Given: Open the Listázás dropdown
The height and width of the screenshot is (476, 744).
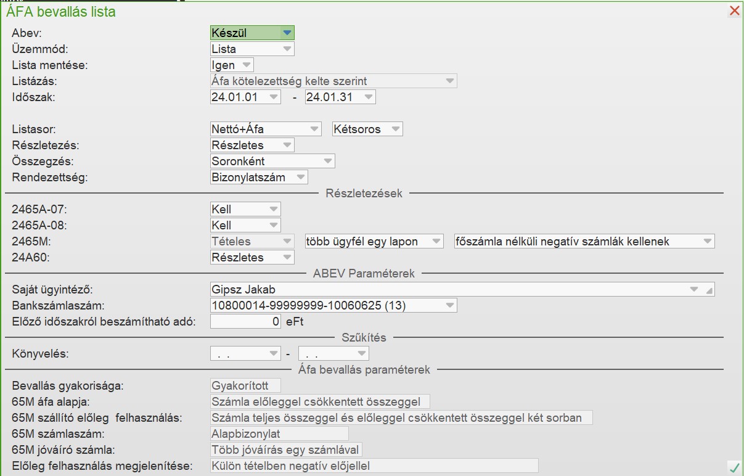Looking at the screenshot, I should pos(333,81).
